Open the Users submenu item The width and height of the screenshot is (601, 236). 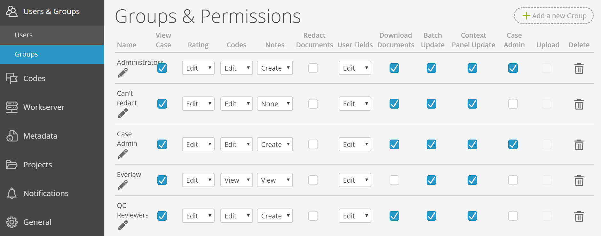52,35
